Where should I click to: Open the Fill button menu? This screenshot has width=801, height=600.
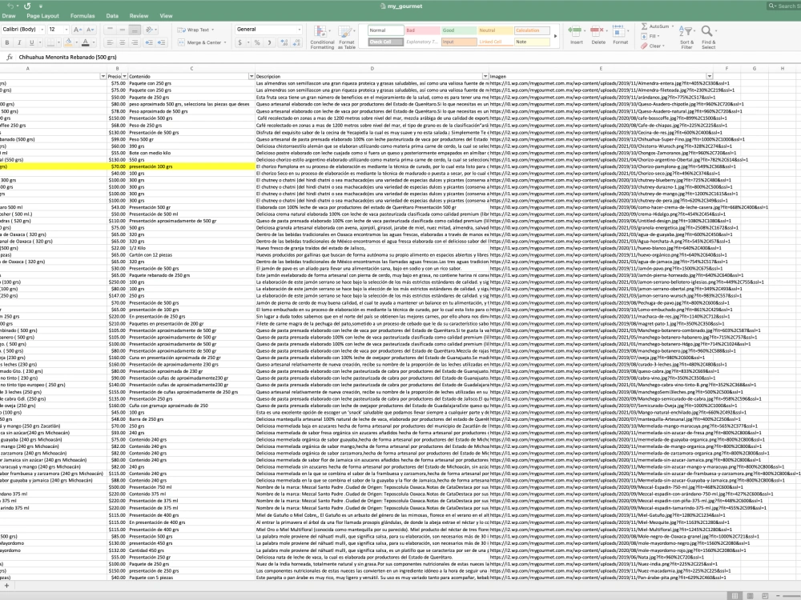tap(649, 36)
